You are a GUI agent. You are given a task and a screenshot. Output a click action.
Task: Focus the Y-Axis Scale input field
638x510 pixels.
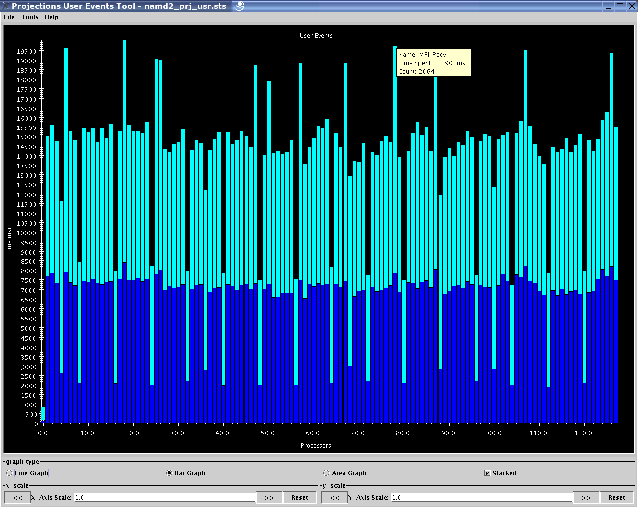tap(481, 497)
